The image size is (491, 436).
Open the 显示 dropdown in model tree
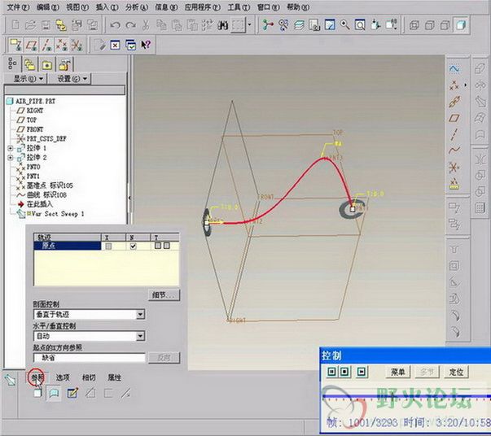point(28,79)
